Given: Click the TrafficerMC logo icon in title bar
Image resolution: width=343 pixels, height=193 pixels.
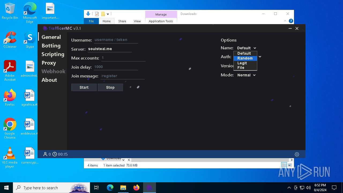Looking at the screenshot, I should (45, 28).
